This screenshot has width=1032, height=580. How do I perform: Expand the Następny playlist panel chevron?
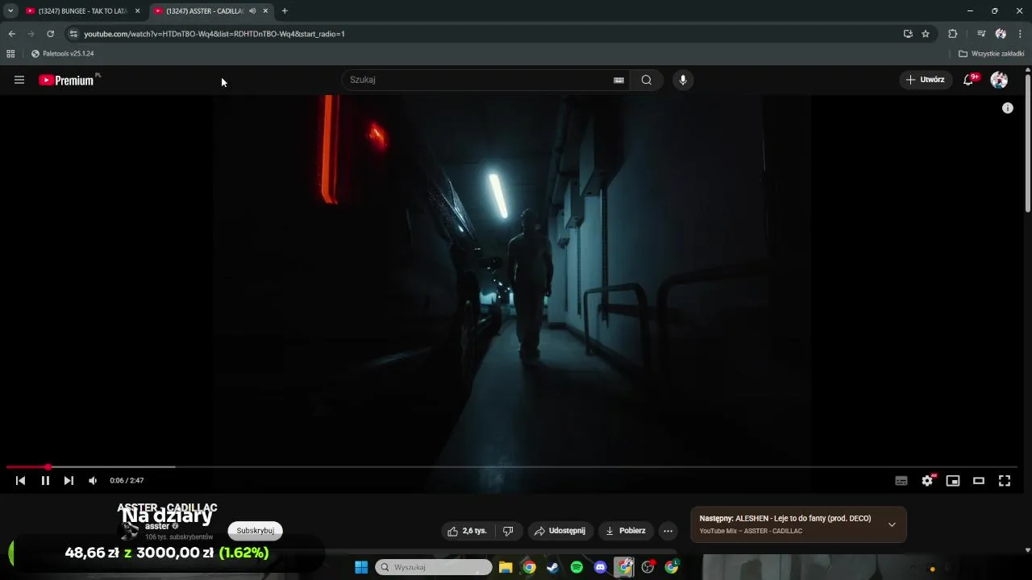892,524
